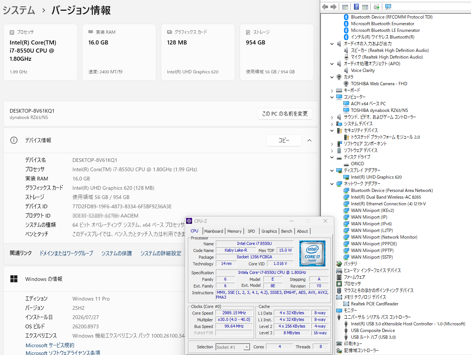Select the ヒューマン インターフェイス デバイス category
471x355 pixels.
click(372, 271)
